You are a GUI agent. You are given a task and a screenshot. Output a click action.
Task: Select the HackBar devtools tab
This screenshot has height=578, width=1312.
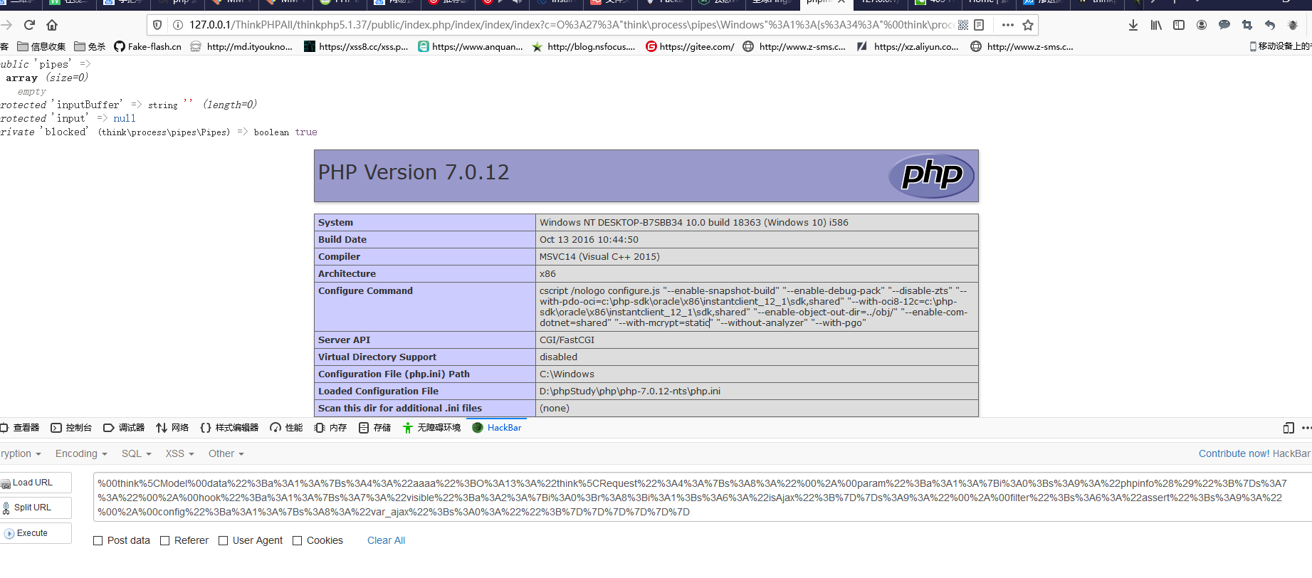[x=497, y=428]
